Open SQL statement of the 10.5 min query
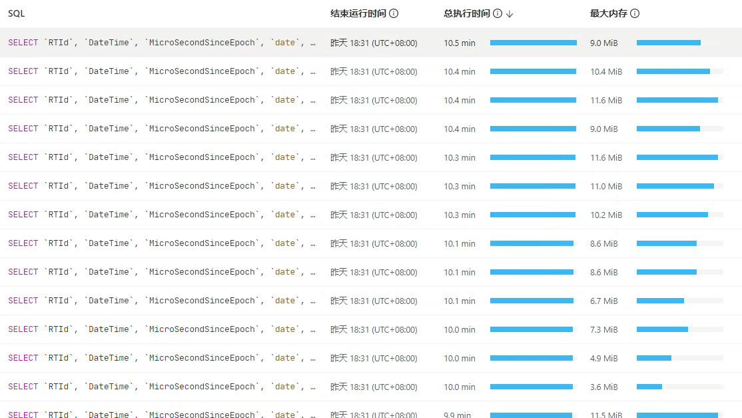Screen dimensions: 742x418 161,43
